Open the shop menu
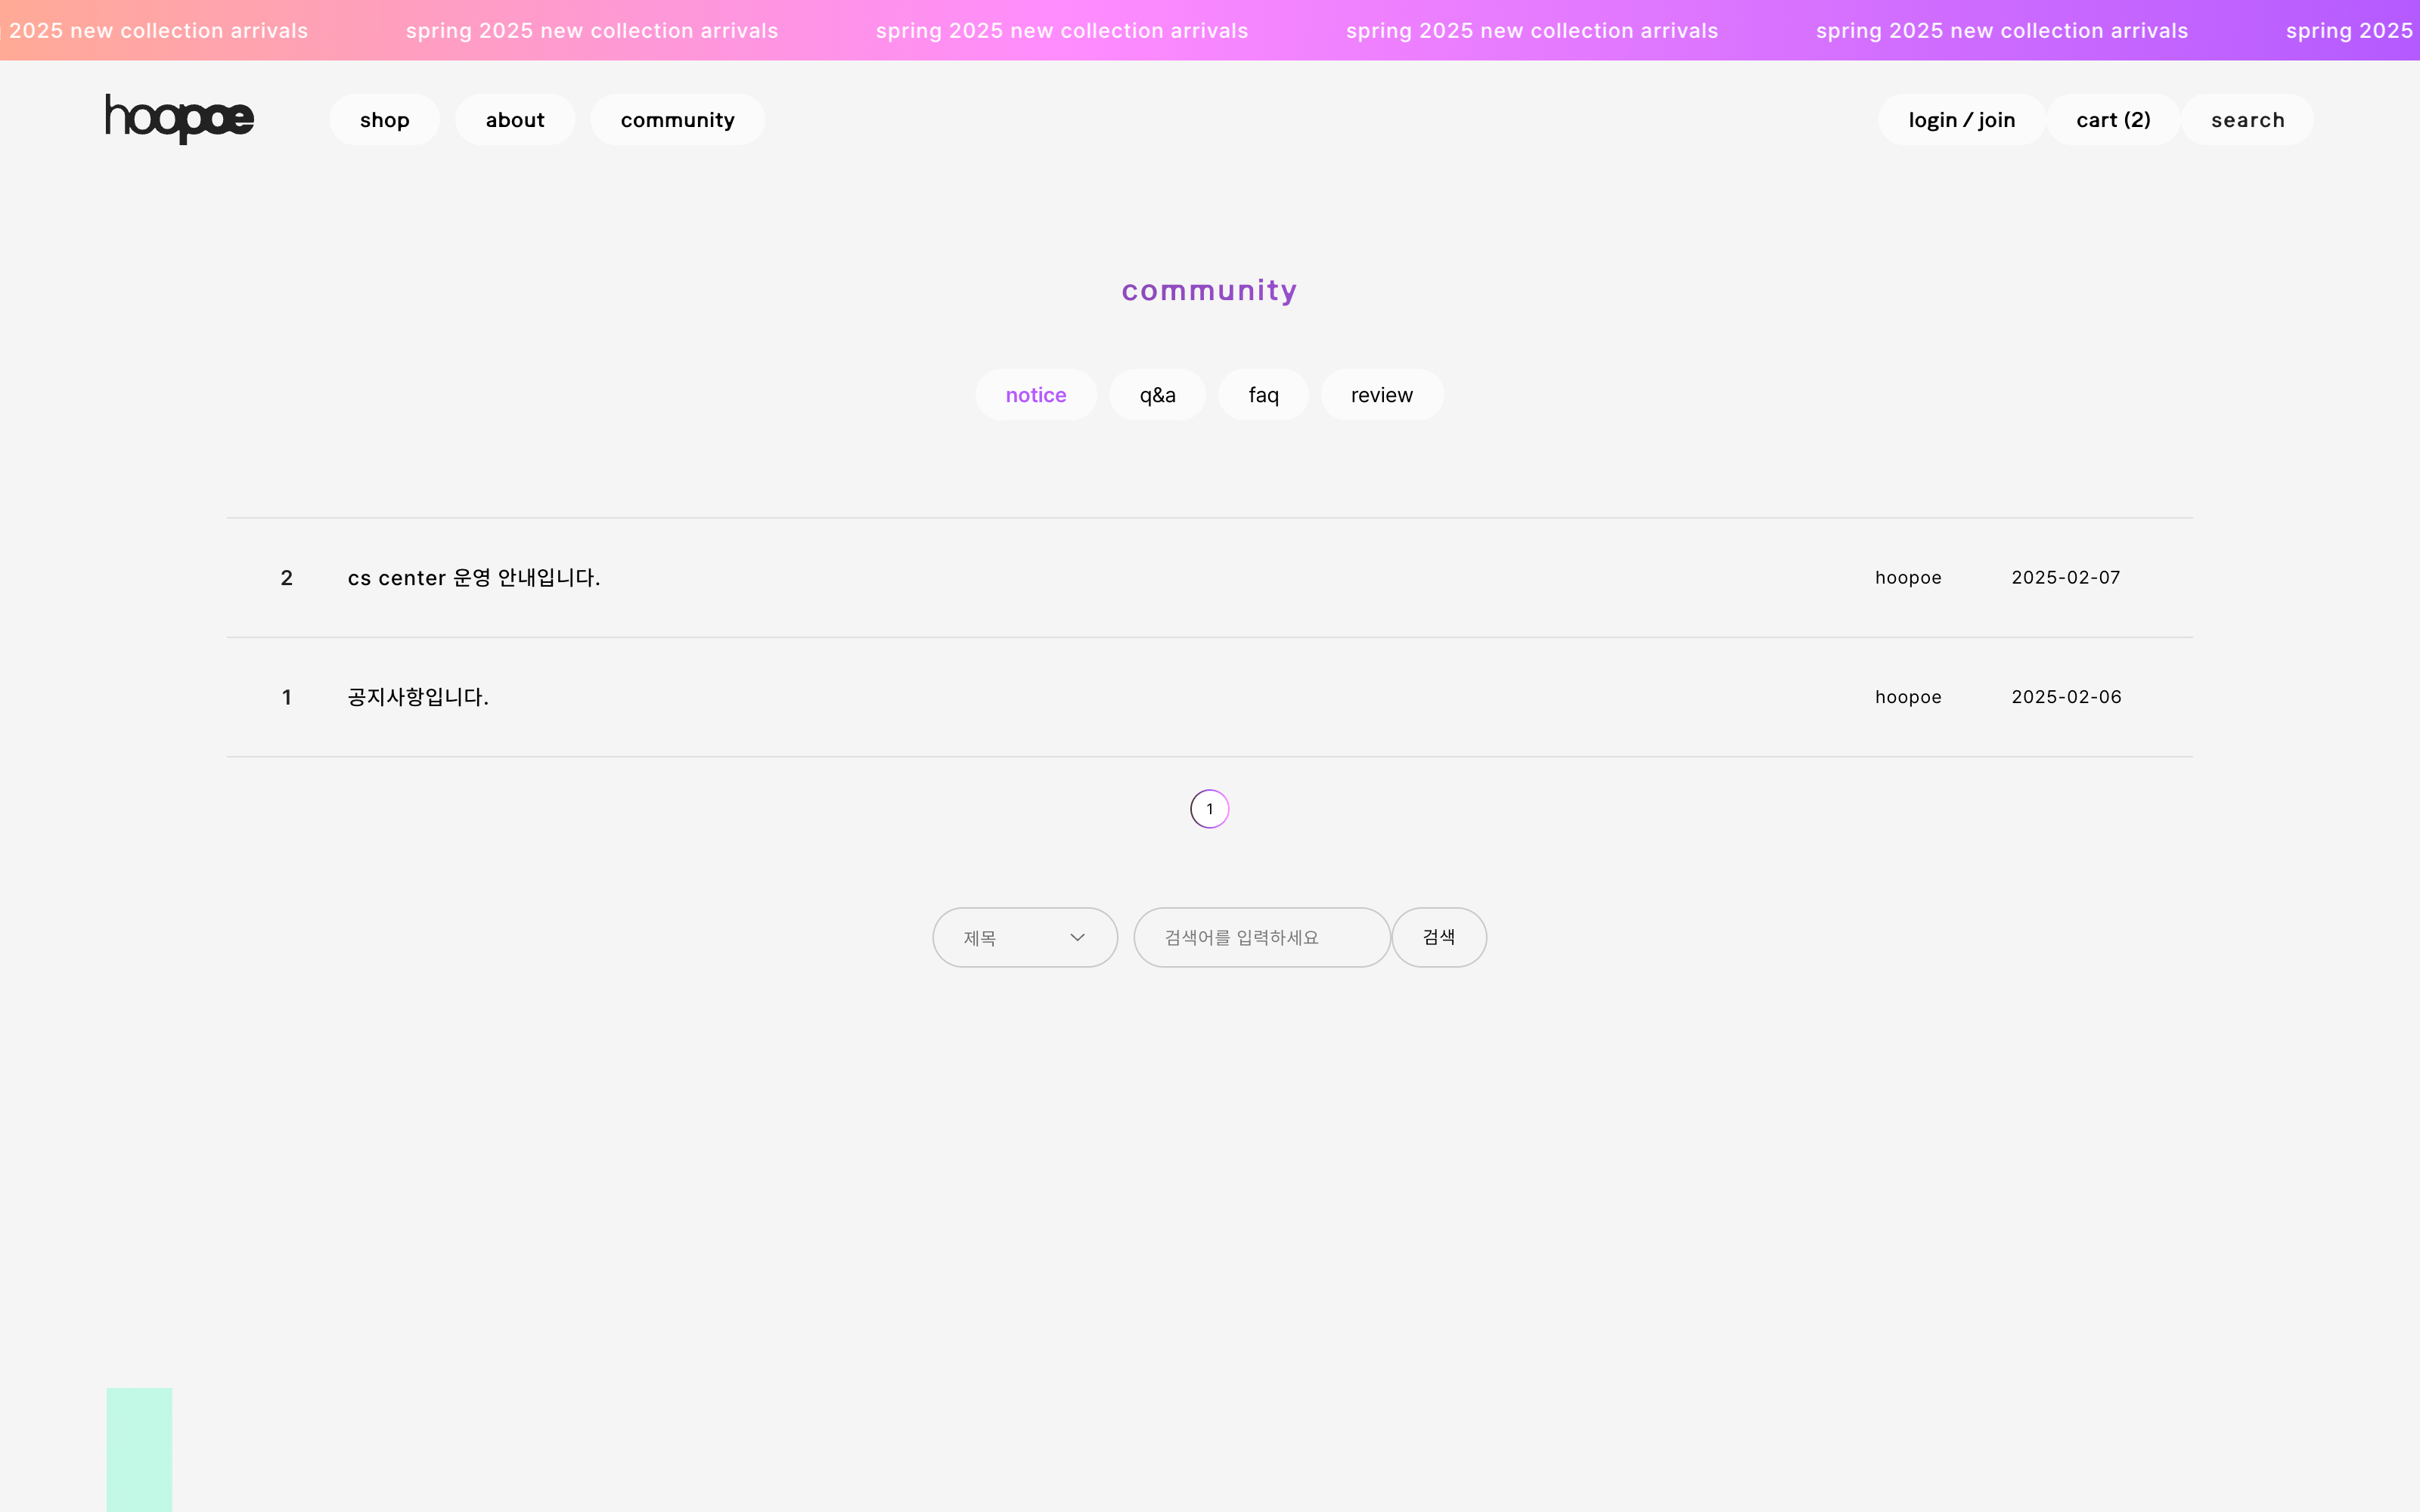Viewport: 2420px width, 1512px height. coord(384,120)
